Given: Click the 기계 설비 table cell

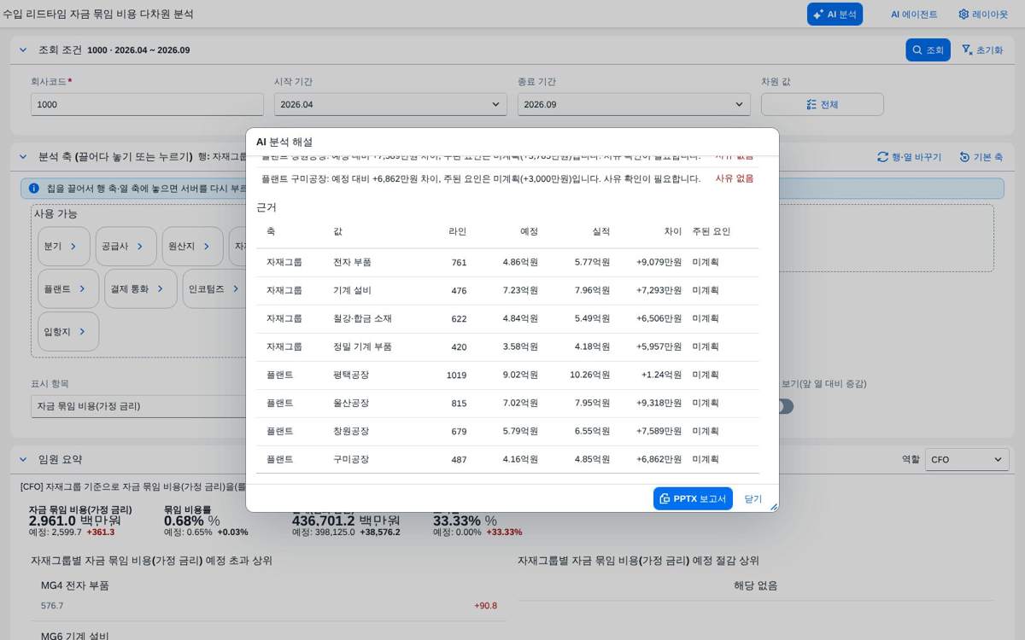Looking at the screenshot, I should click(x=352, y=290).
